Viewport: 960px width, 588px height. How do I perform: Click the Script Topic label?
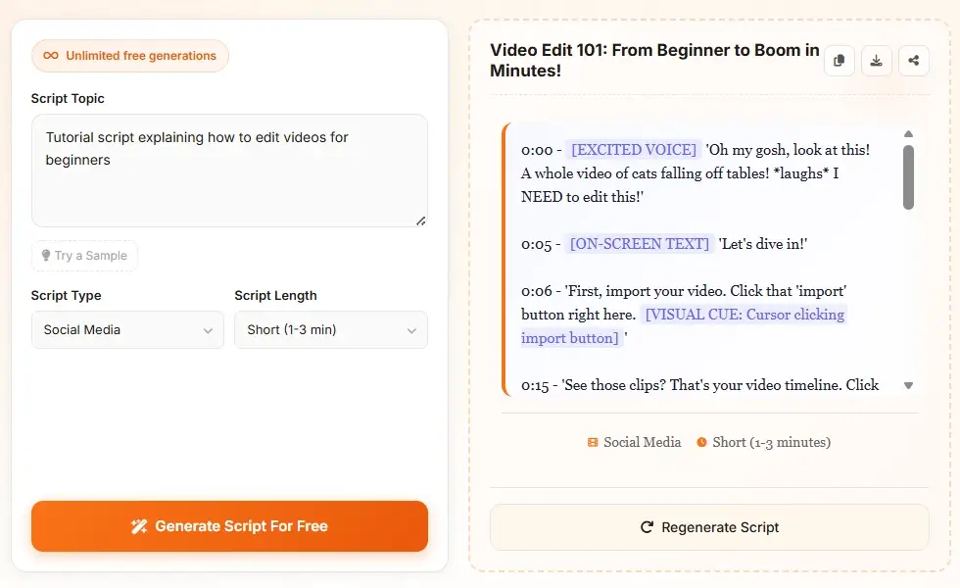coord(68,99)
